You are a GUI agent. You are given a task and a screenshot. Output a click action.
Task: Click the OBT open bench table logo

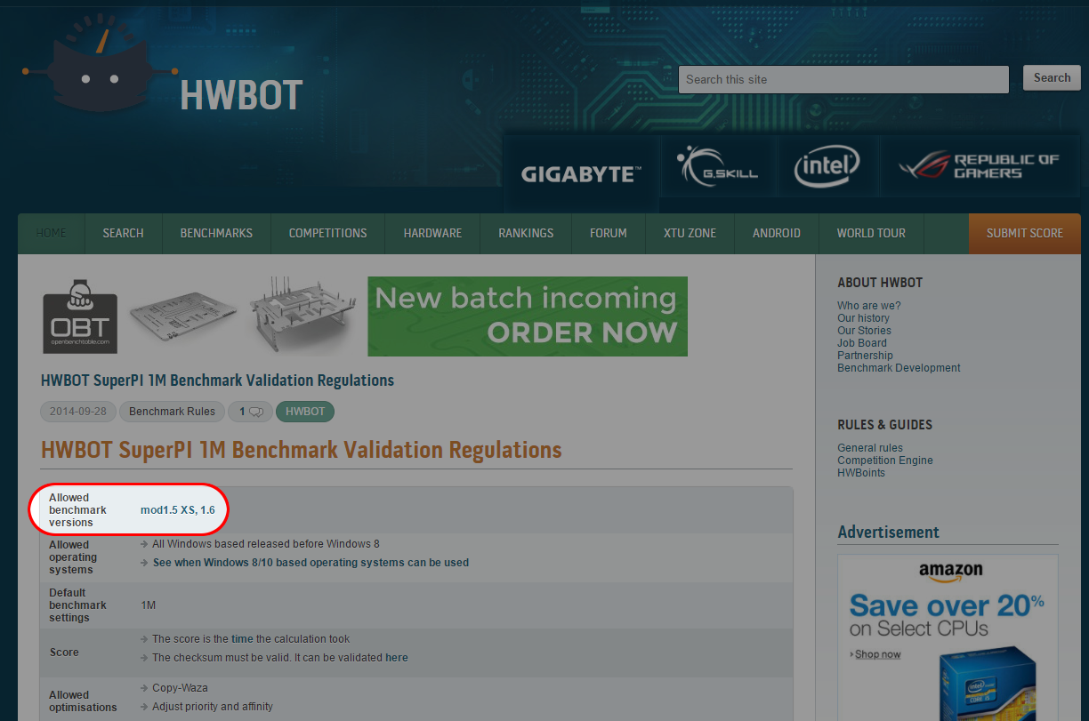tap(80, 316)
